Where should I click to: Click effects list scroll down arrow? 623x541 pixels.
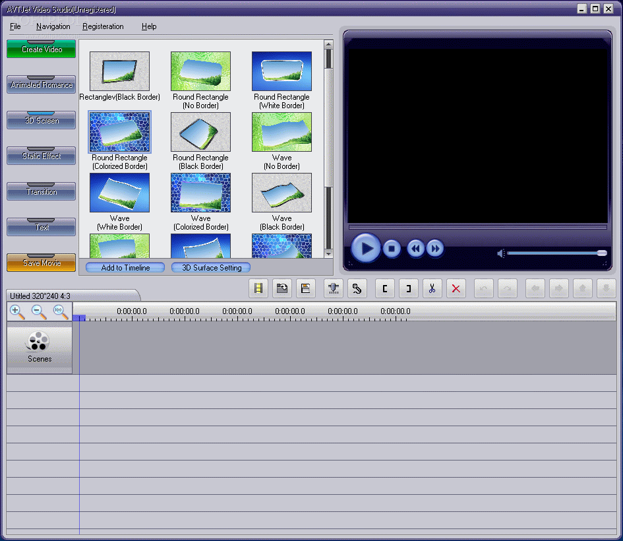(328, 253)
